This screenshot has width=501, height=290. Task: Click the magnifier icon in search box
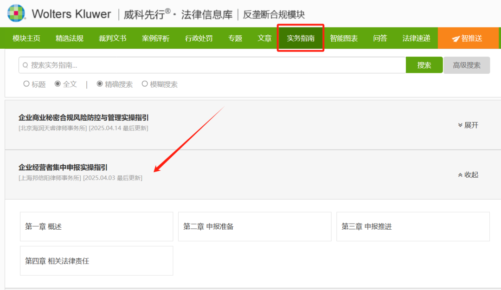tap(26, 65)
